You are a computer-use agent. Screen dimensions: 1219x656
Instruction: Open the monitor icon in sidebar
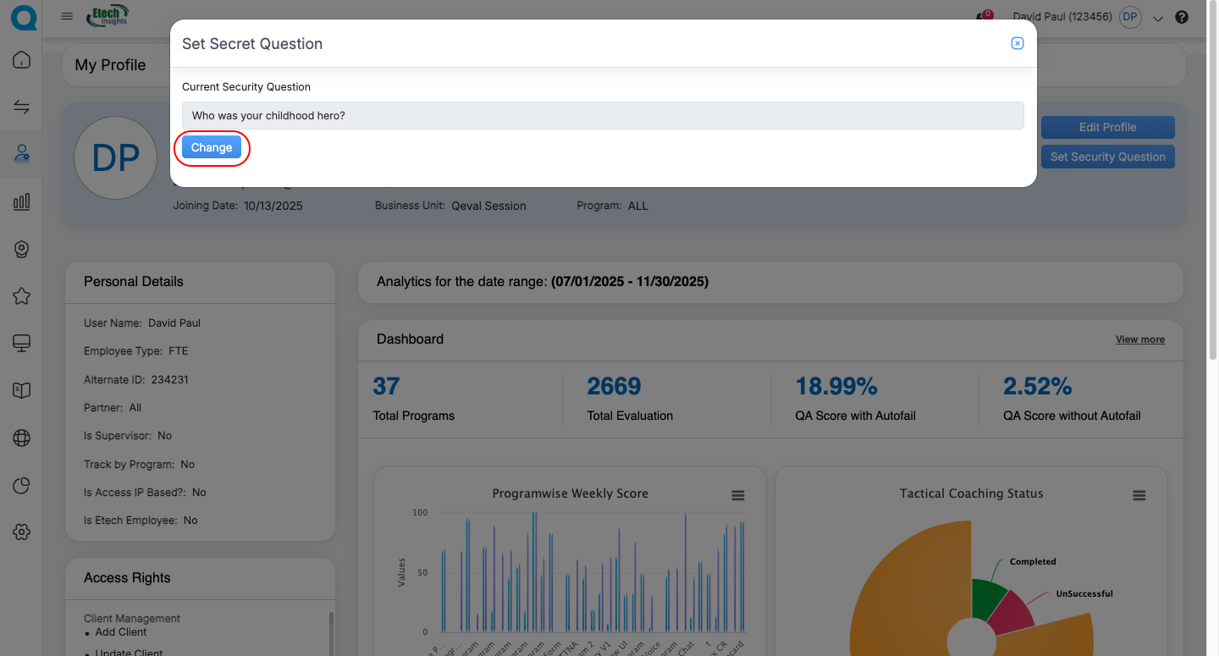point(22,343)
